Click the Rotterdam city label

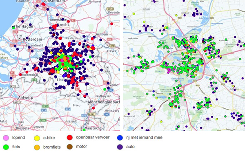point(32,39)
